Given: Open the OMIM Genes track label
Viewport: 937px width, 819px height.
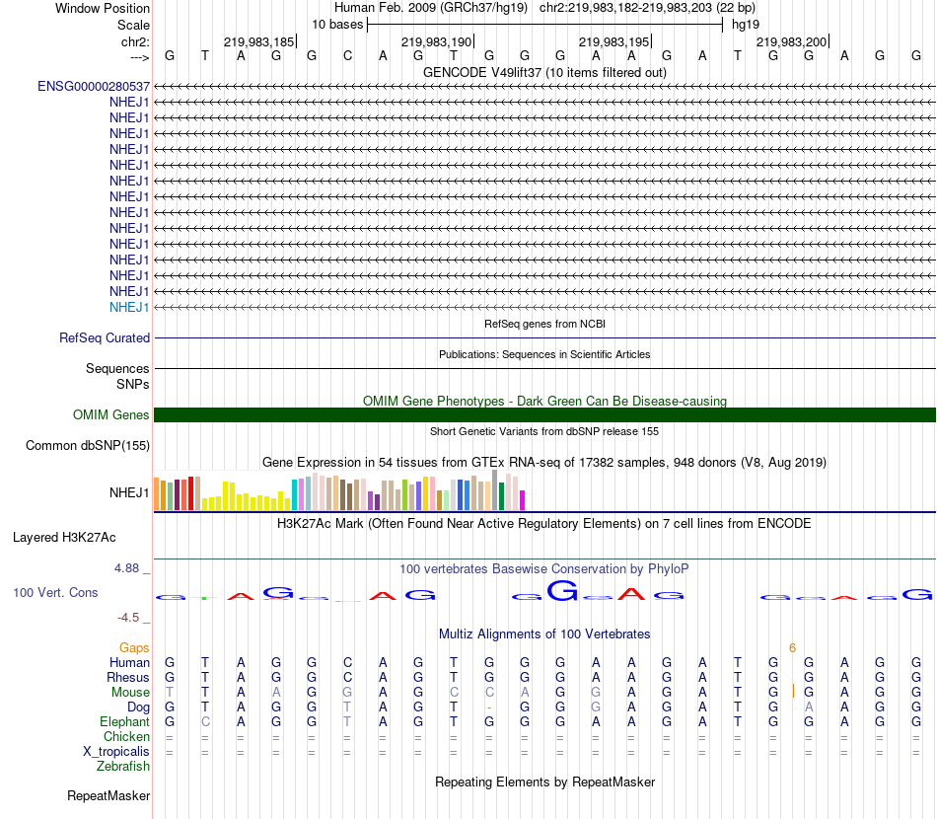Looking at the screenshot, I should pyautogui.click(x=110, y=414).
